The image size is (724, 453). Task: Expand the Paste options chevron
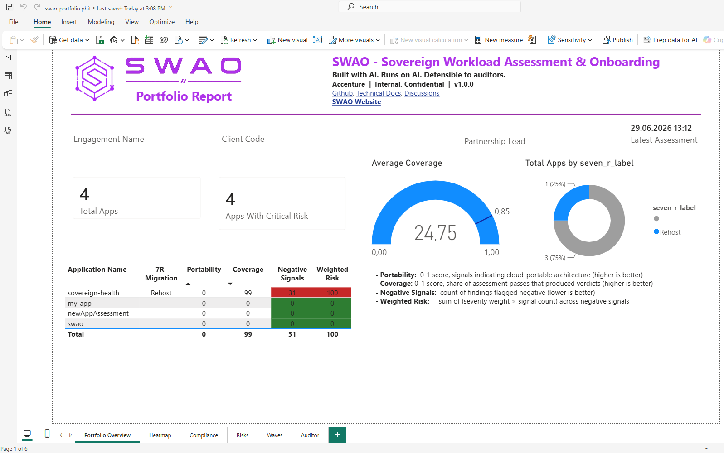click(22, 40)
